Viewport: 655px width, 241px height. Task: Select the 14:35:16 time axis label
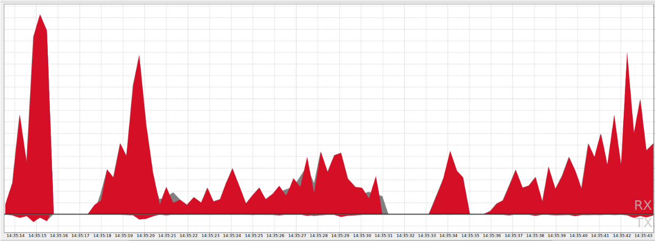click(59, 235)
